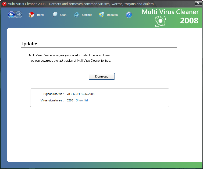Click the Download button
The height and width of the screenshot is (169, 203).
coord(102,76)
